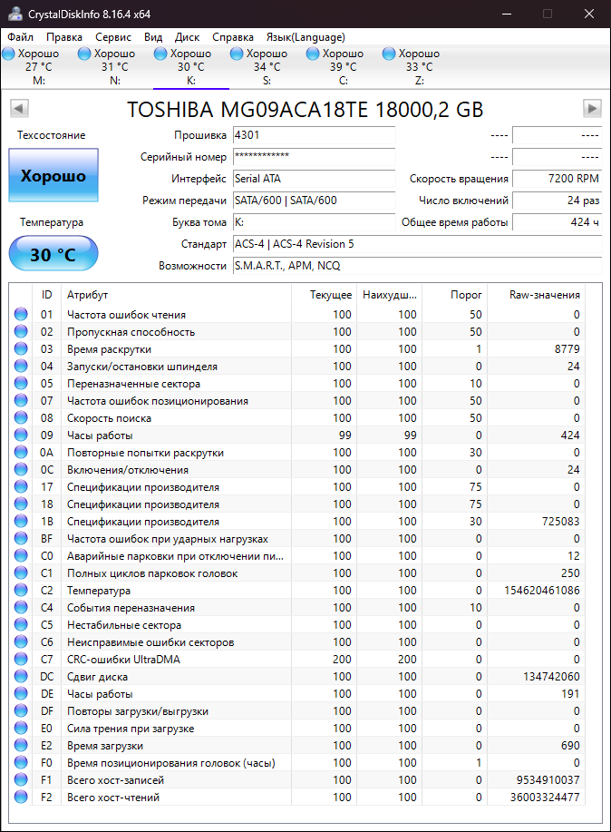Open the Вид menu

[x=152, y=37]
